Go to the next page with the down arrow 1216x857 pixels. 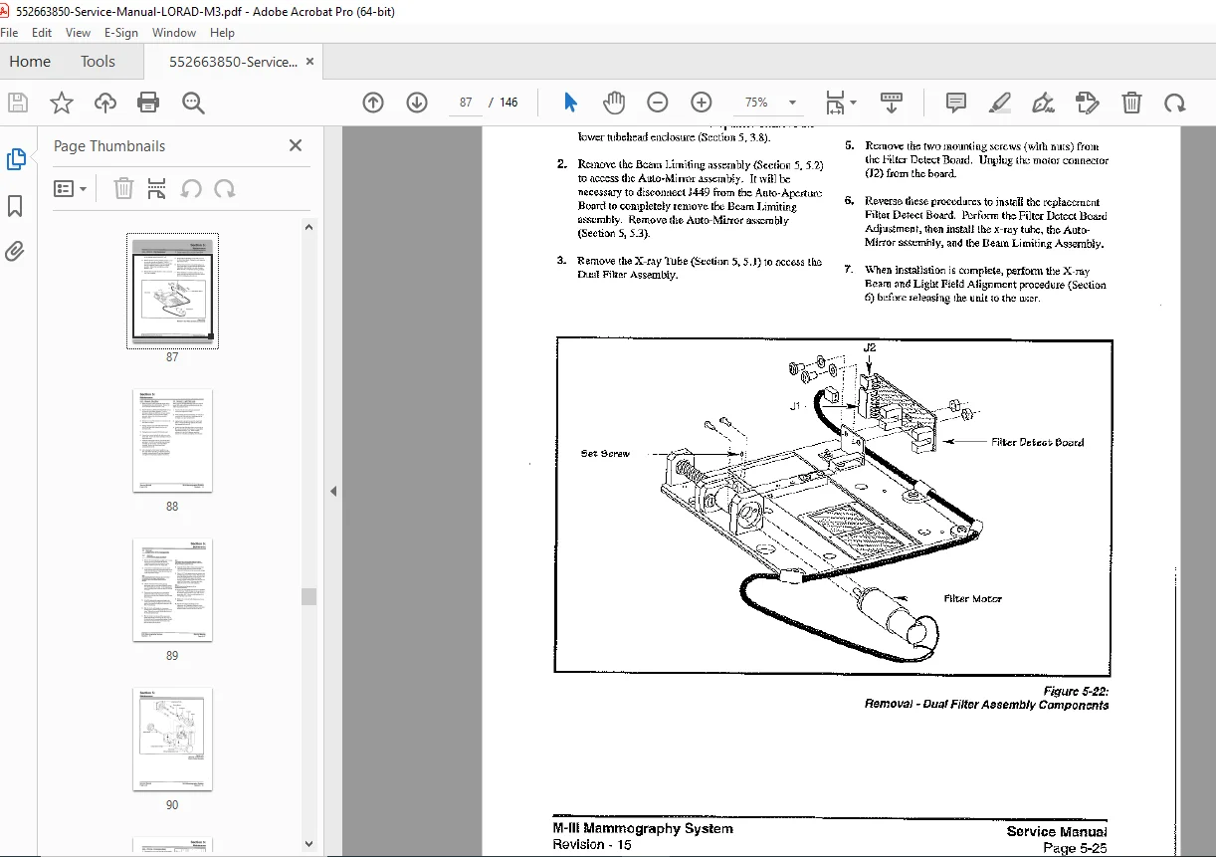417,103
